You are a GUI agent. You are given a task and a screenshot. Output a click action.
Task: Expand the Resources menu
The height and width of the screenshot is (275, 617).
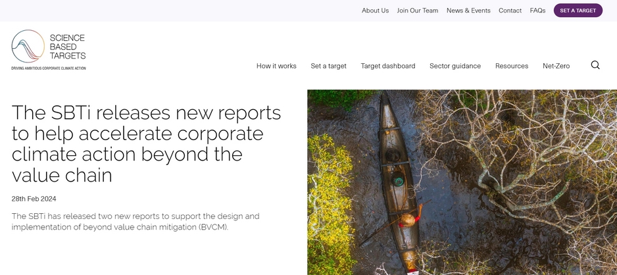511,66
